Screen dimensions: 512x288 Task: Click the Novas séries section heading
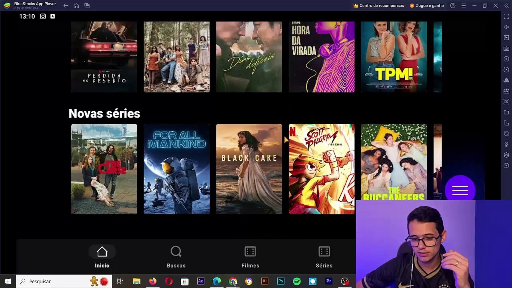pos(104,114)
